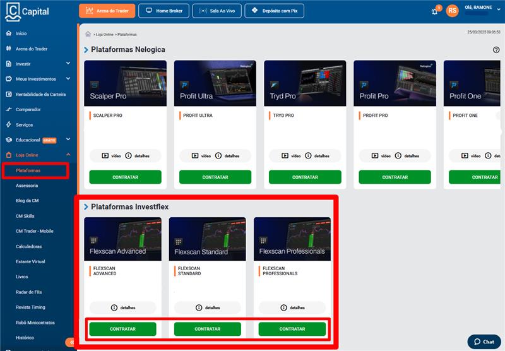The image size is (505, 351).
Task: Click CONTRATAR for Flexscan Standard
Action: pyautogui.click(x=208, y=329)
